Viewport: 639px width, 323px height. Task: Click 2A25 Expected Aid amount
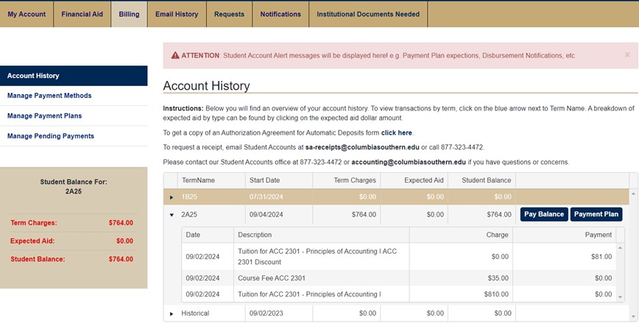[x=434, y=215]
